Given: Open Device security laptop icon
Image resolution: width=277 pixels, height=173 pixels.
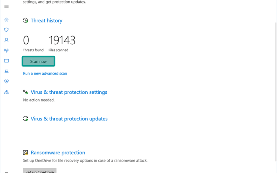Looking at the screenshot, I should coord(6,71).
